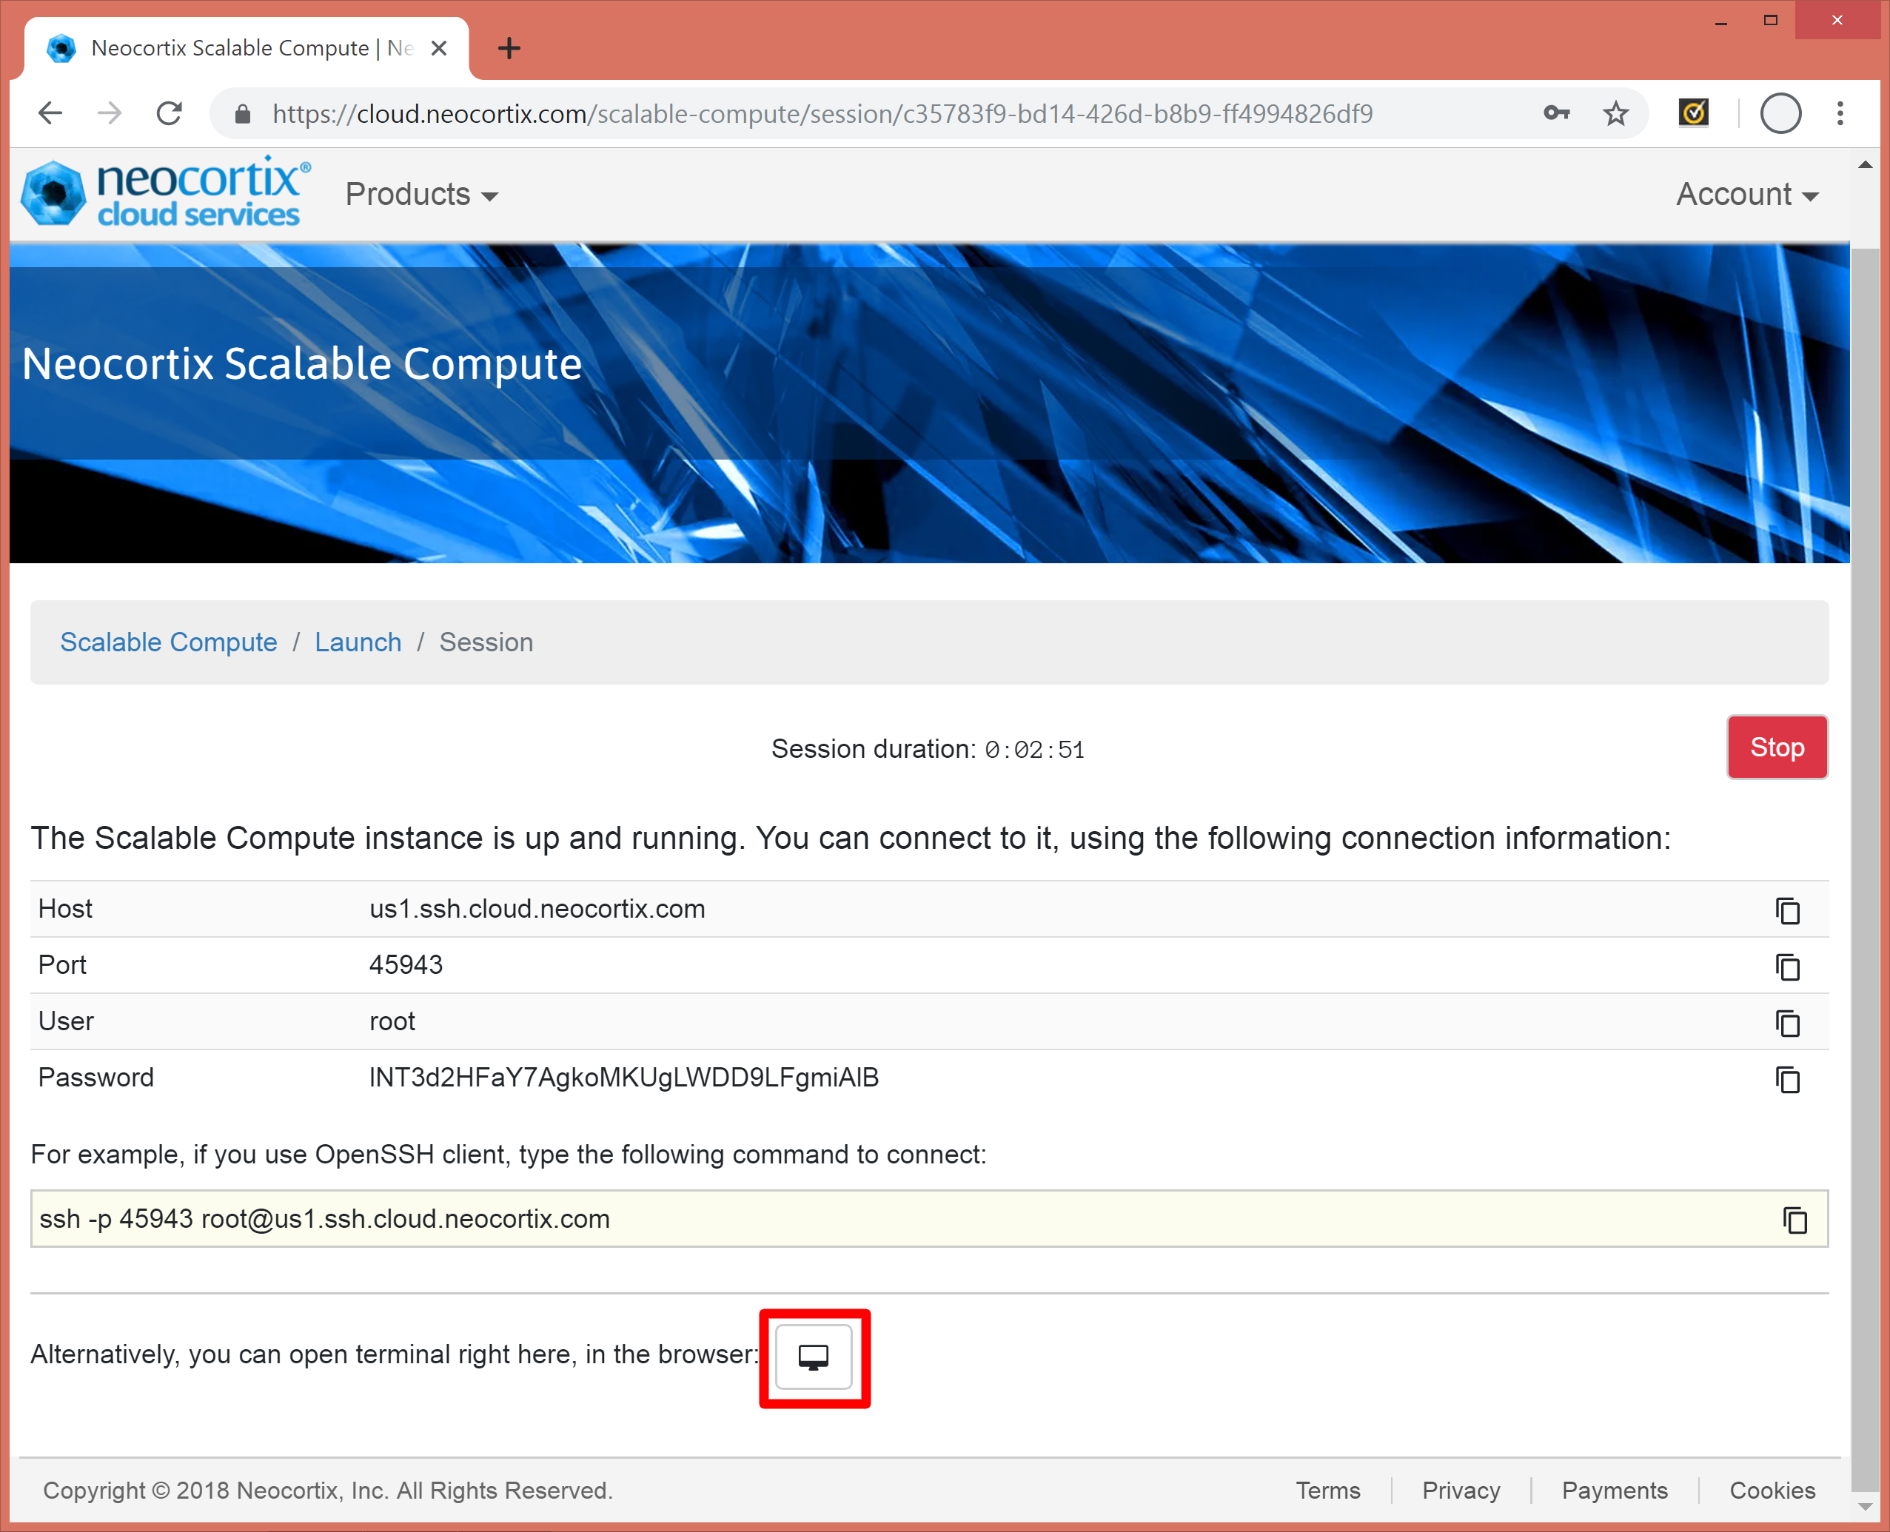
Task: Open saved passwords key icon
Action: (1556, 114)
